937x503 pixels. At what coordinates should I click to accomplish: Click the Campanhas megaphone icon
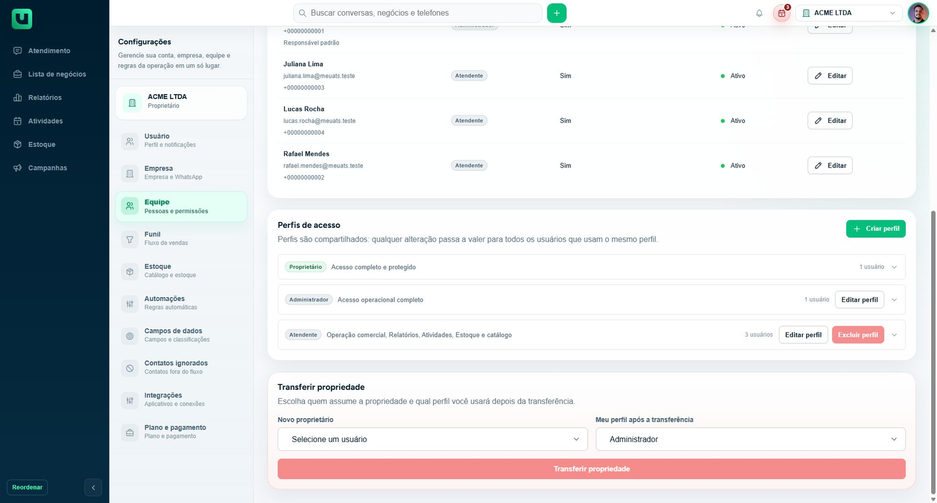click(x=18, y=168)
